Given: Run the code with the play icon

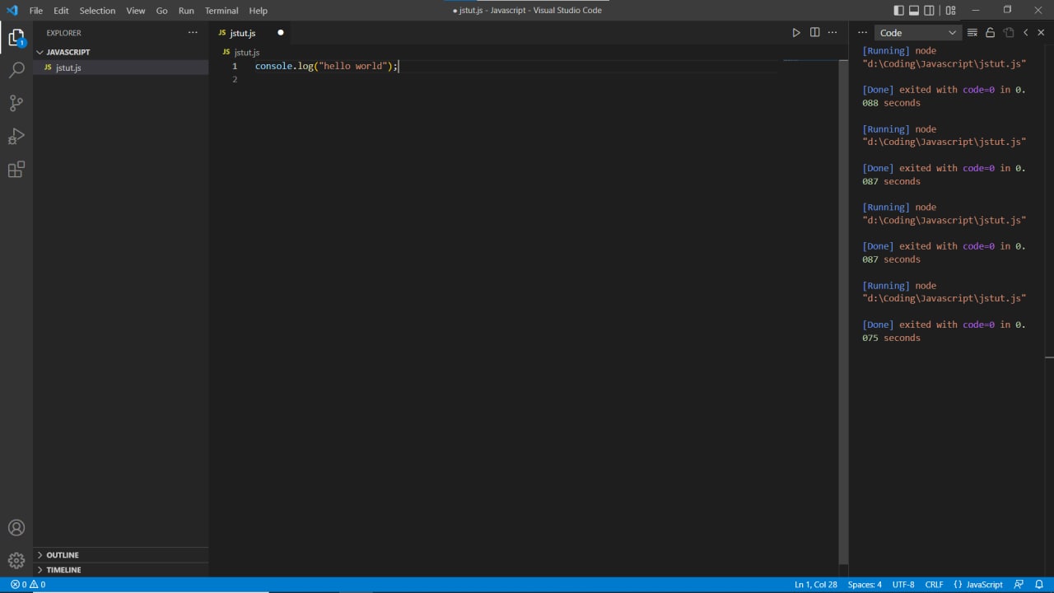Looking at the screenshot, I should [x=796, y=33].
